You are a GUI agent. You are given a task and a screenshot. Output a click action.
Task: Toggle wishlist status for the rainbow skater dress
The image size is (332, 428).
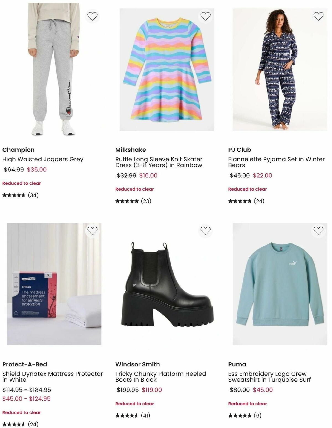click(205, 16)
